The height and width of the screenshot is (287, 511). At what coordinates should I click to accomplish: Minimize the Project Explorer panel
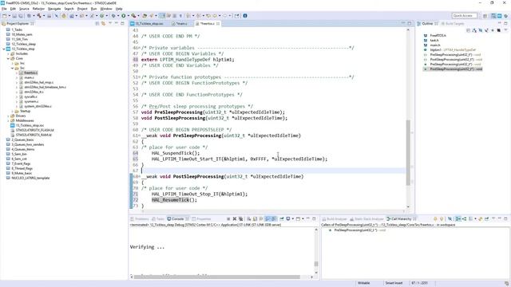point(117,24)
